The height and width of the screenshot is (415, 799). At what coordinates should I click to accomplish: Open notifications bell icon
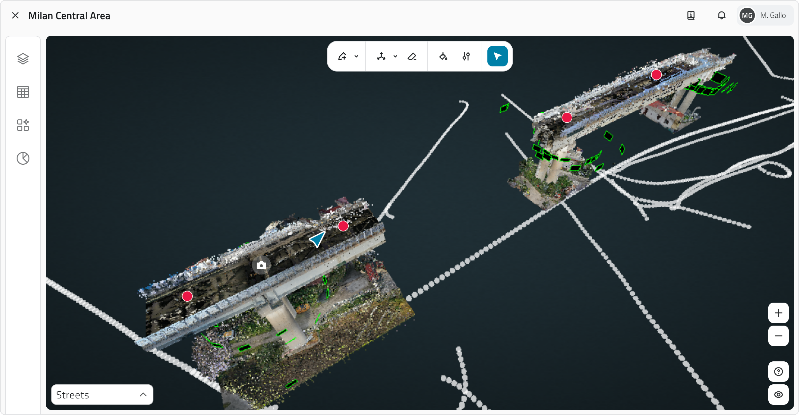pyautogui.click(x=722, y=15)
